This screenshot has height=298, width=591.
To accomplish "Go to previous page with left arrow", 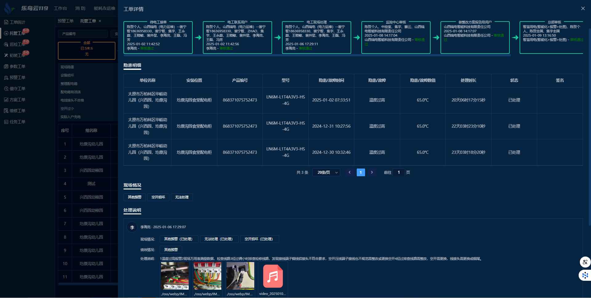I will (x=349, y=172).
